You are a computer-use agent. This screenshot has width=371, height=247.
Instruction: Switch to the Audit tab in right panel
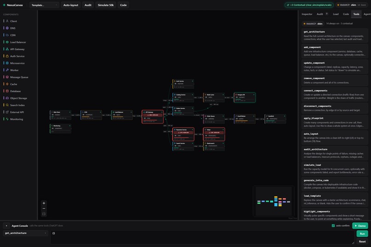[320, 14]
